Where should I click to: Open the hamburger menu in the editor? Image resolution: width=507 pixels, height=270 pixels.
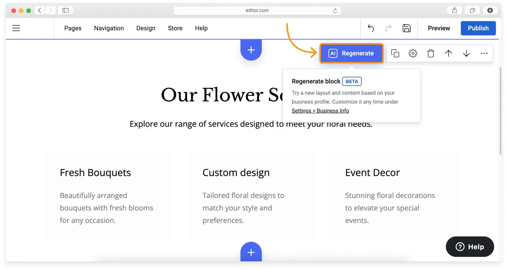[16, 28]
